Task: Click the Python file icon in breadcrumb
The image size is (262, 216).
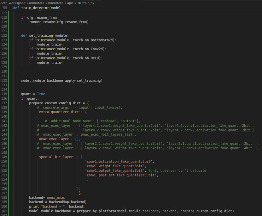Action: [x=79, y=3]
